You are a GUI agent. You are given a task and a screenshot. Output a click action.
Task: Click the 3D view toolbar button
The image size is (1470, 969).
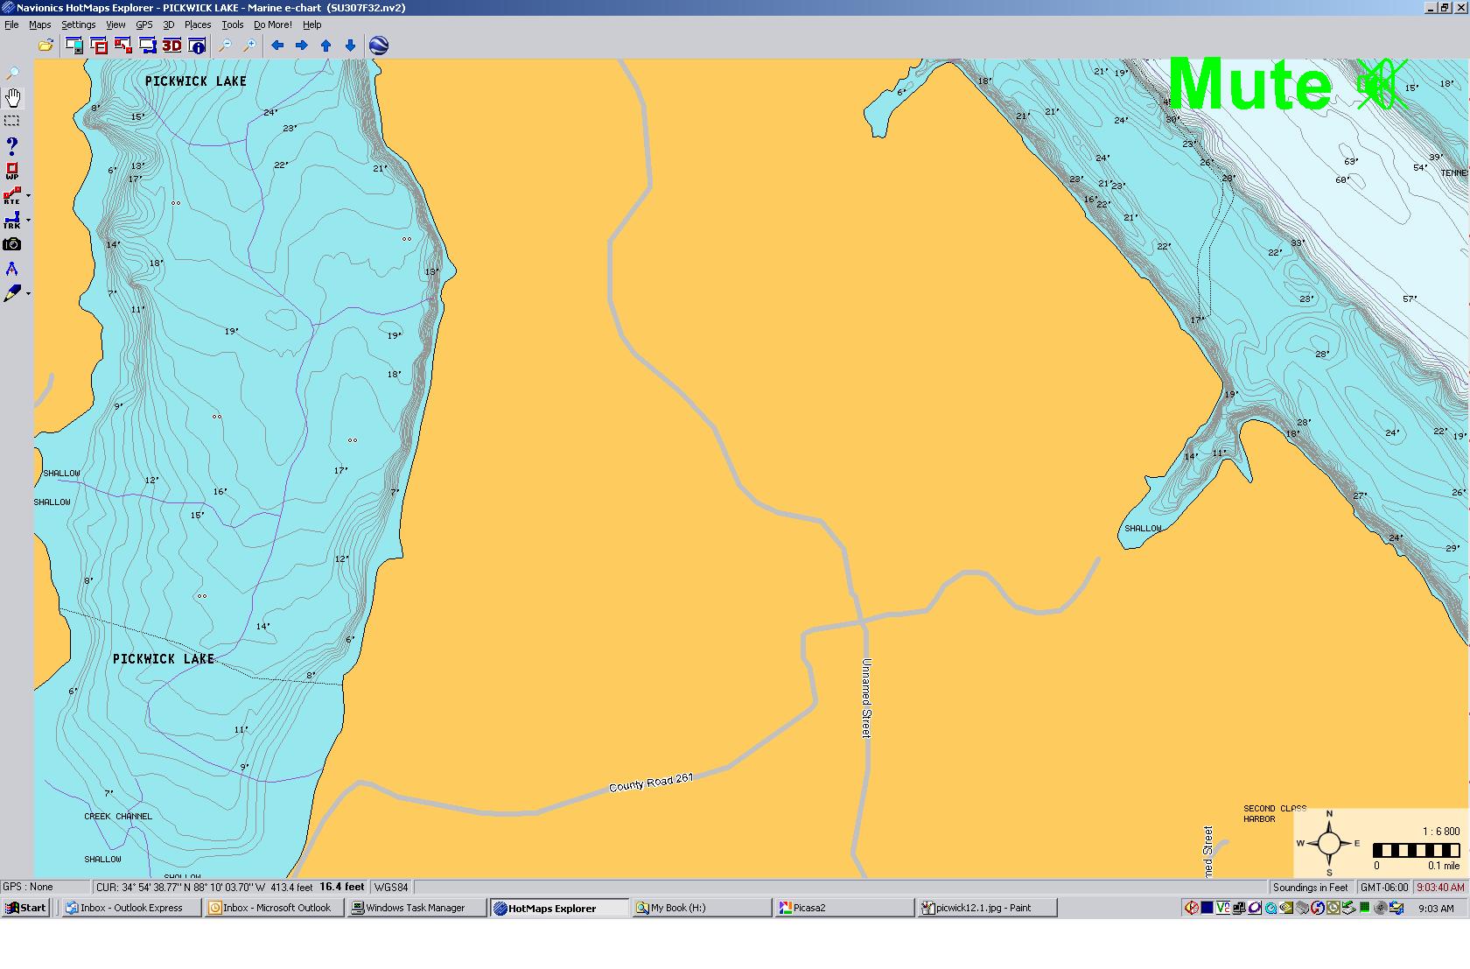(x=171, y=46)
